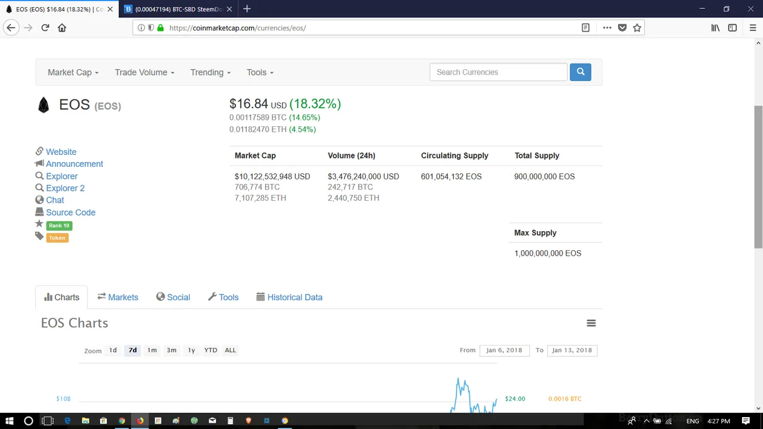The width and height of the screenshot is (763, 429).
Task: Click the orange Token badge
Action: click(x=57, y=238)
